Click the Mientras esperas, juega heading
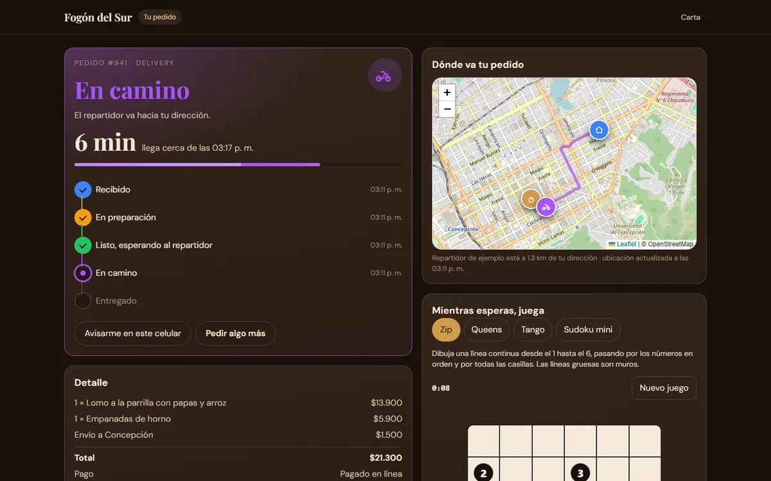 (488, 311)
